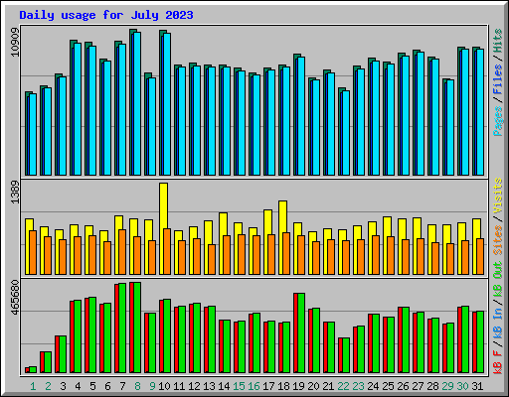Click the kB F legend label
The image size is (509, 397).
point(498,362)
